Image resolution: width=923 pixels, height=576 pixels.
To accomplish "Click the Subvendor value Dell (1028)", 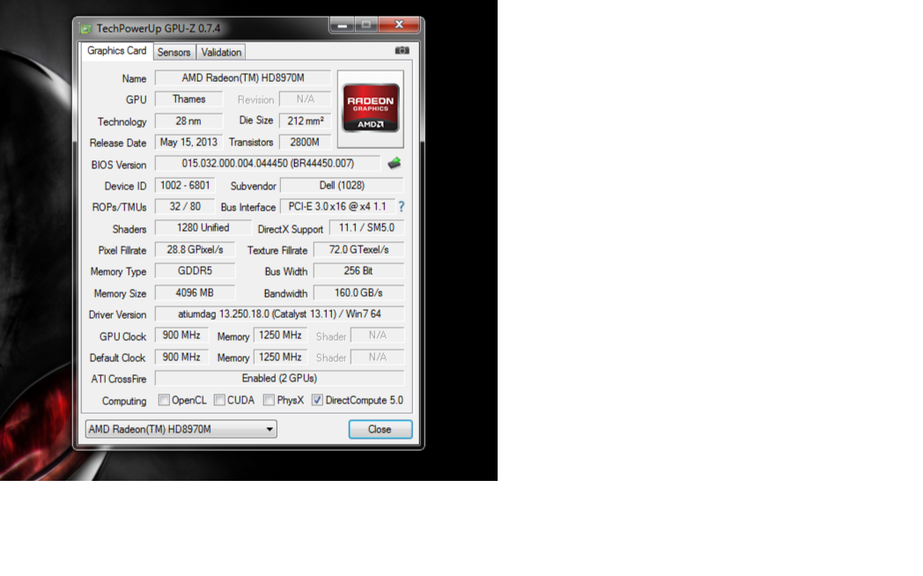I will pyautogui.click(x=342, y=185).
